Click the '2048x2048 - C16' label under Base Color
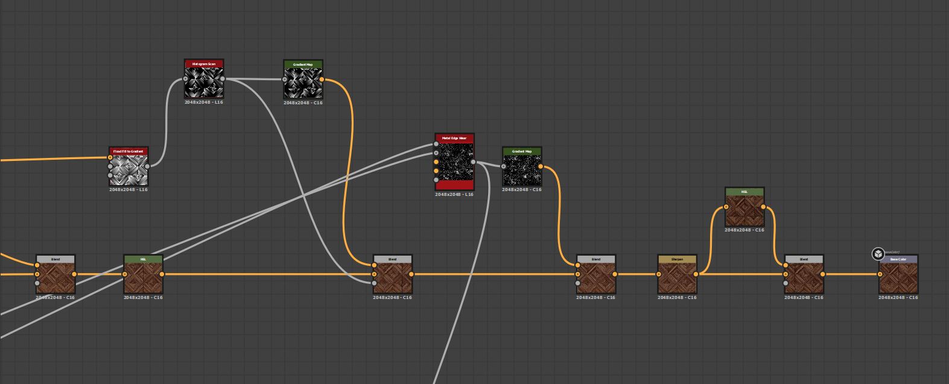Viewport: 949px width, 384px height. click(898, 298)
